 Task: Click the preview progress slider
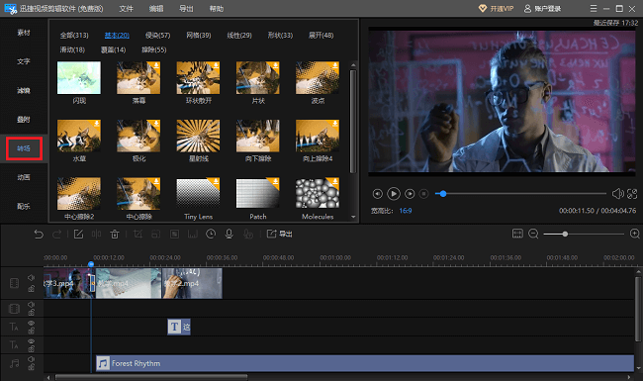click(520, 194)
